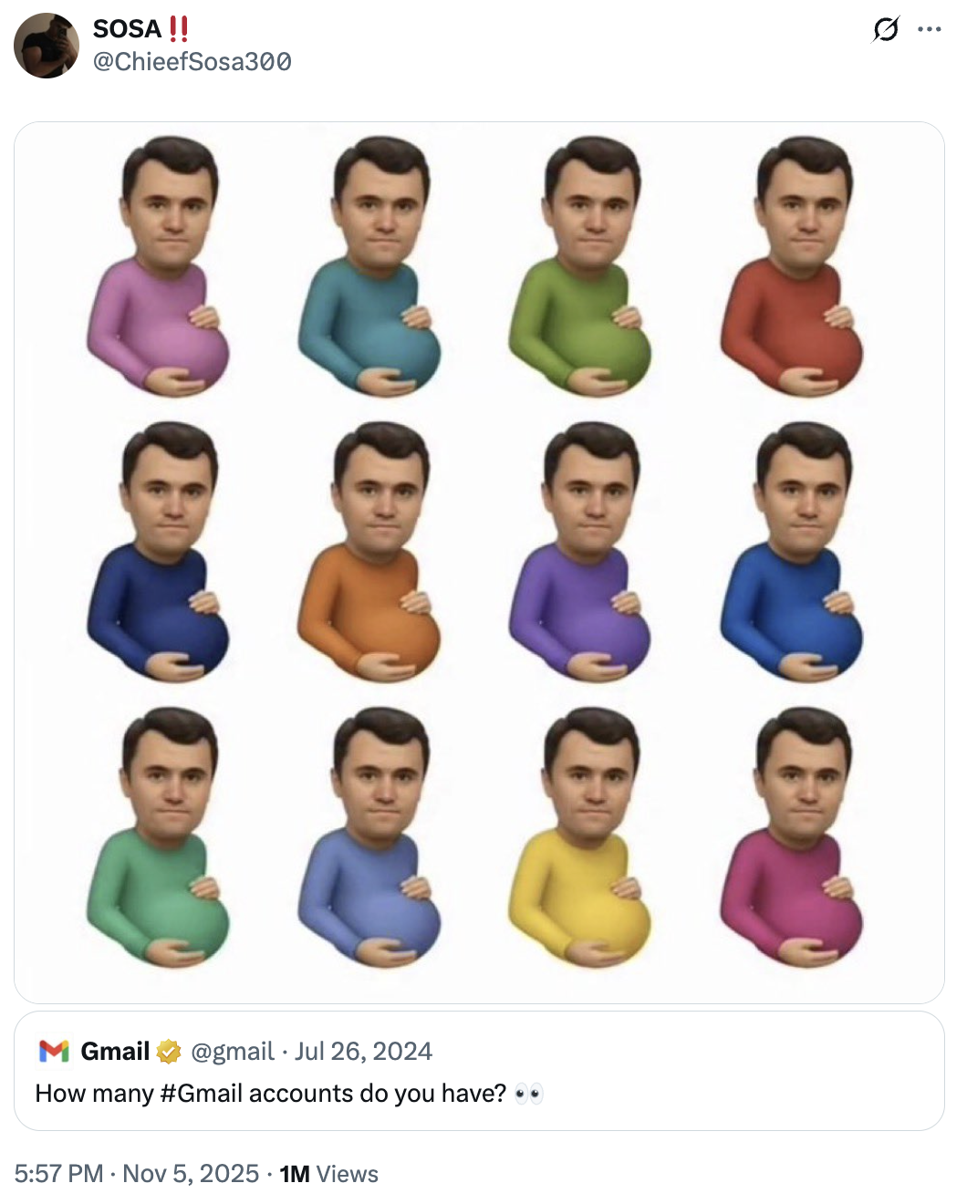Open the more options menu on the post
967x1204 pixels.
coord(929,27)
